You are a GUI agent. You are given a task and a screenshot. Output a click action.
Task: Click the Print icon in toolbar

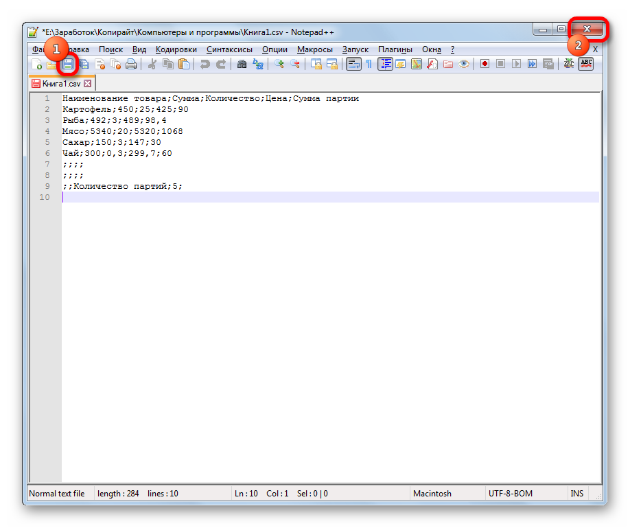131,64
